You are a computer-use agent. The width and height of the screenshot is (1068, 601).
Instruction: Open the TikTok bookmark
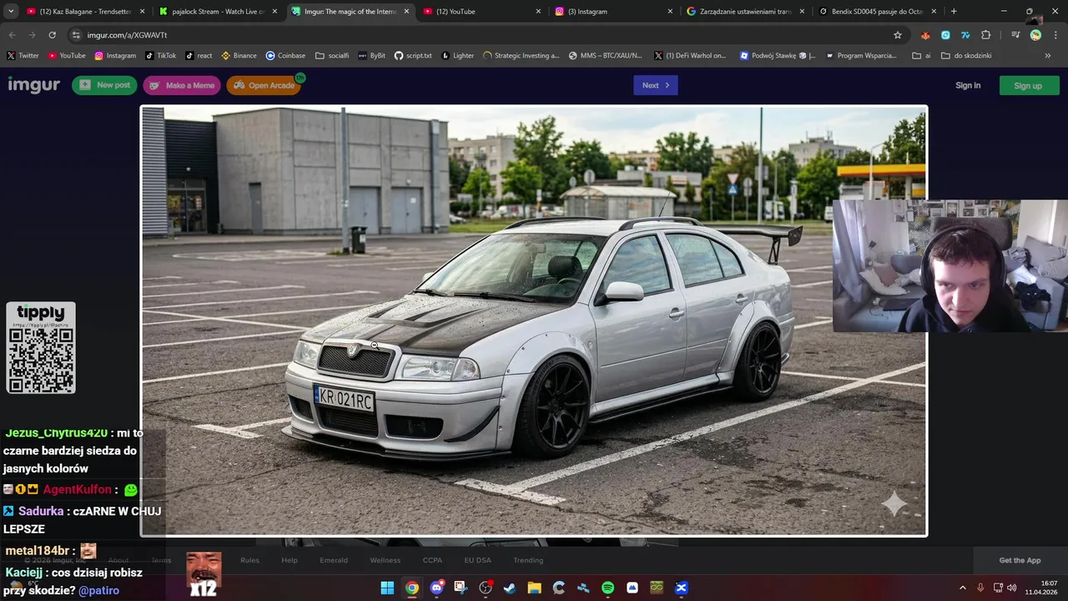[160, 56]
